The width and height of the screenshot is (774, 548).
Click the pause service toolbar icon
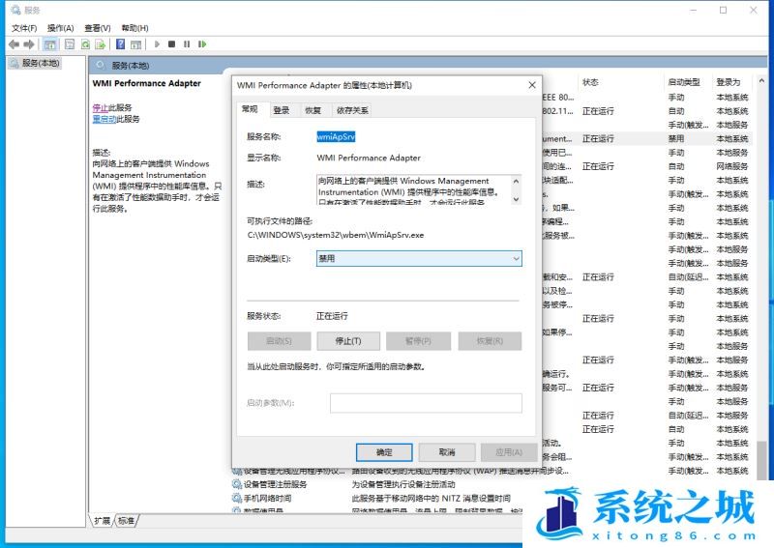(187, 44)
